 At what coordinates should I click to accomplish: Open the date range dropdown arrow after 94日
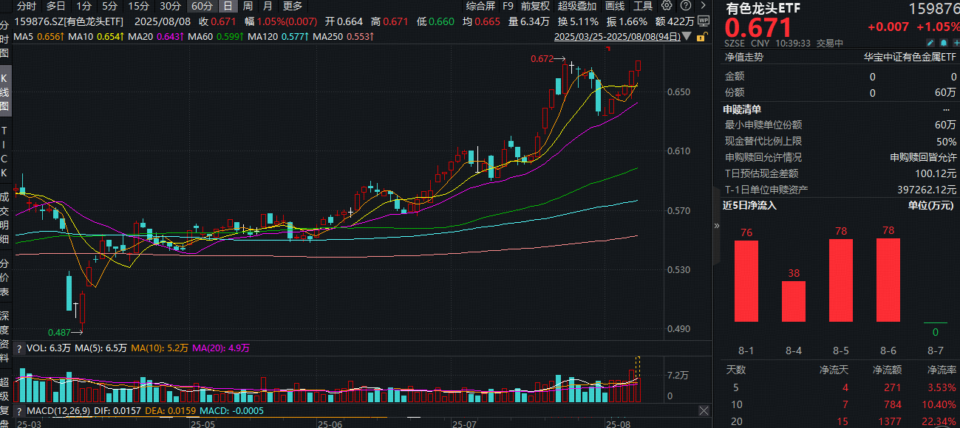[x=685, y=37]
